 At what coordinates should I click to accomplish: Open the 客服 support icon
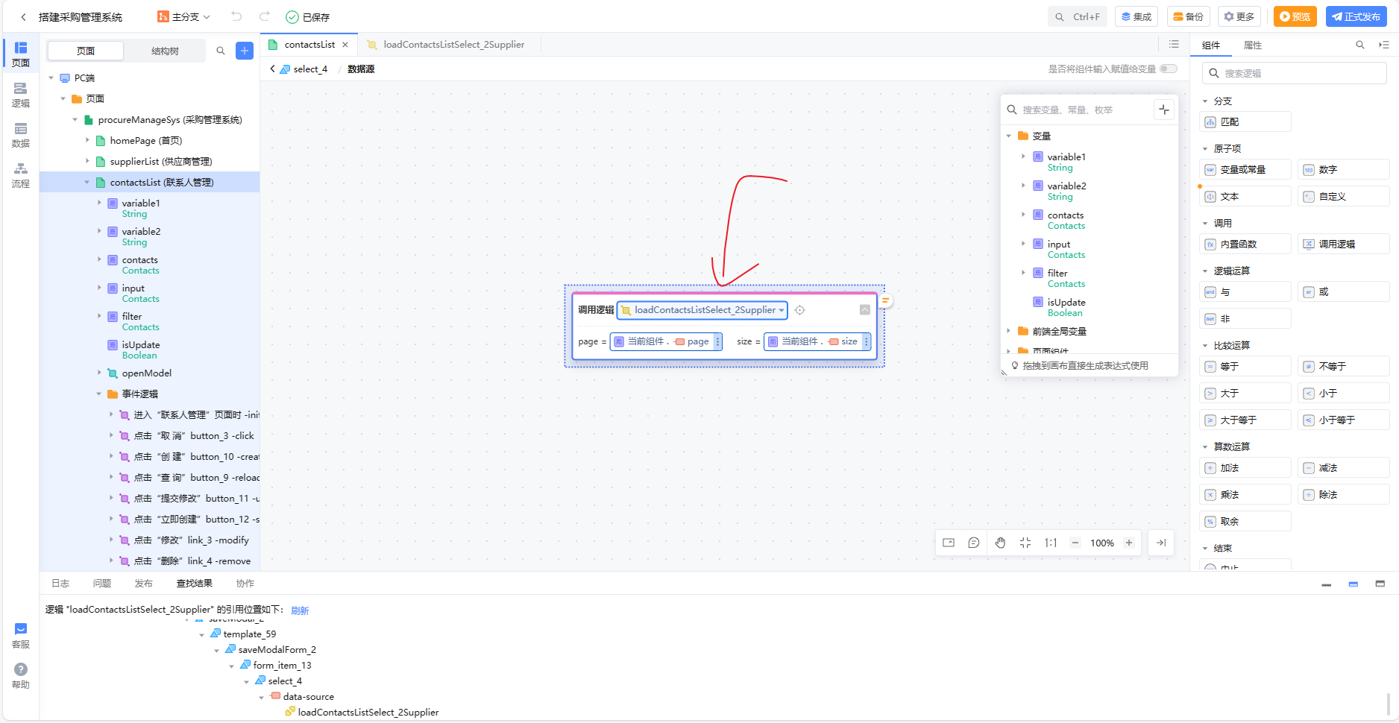[21, 636]
